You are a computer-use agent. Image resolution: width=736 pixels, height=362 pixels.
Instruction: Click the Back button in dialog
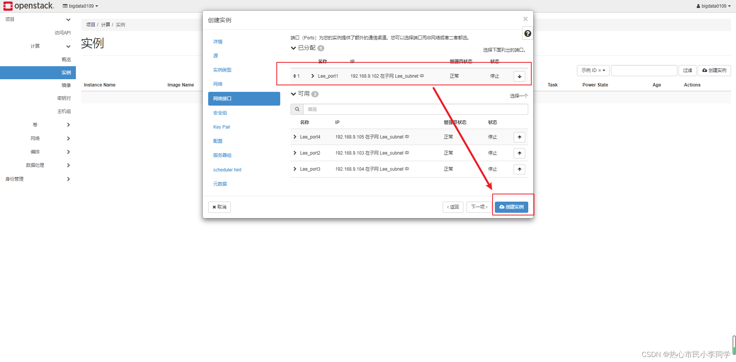click(453, 207)
